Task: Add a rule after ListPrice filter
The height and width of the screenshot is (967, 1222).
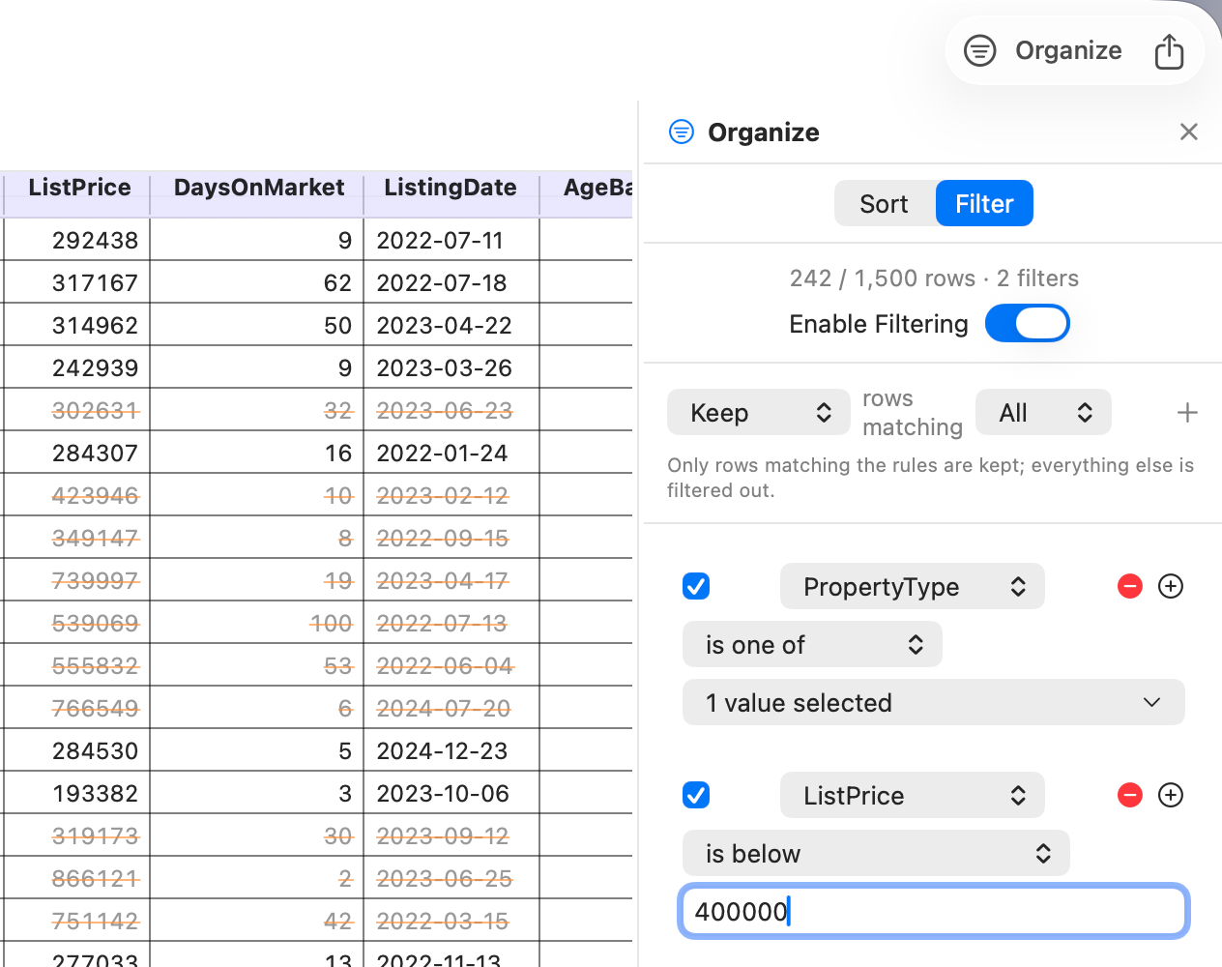Action: pos(1171,795)
